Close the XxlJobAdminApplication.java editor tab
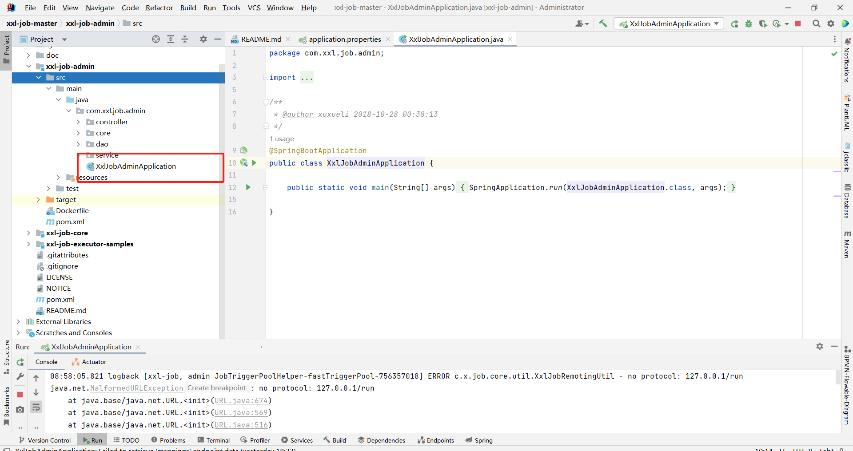The image size is (853, 451). (510, 39)
